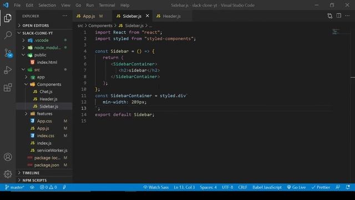The image size is (355, 200).
Task: Open the File menu
Action: [17, 5]
